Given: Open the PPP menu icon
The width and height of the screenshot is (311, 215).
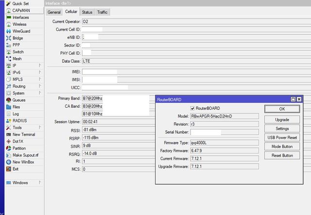Looking at the screenshot, I should coord(9,45).
